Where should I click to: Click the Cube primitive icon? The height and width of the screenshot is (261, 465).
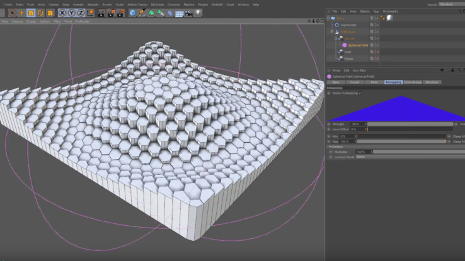[133, 13]
